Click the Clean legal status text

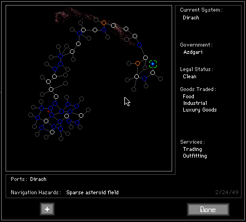point(189,77)
